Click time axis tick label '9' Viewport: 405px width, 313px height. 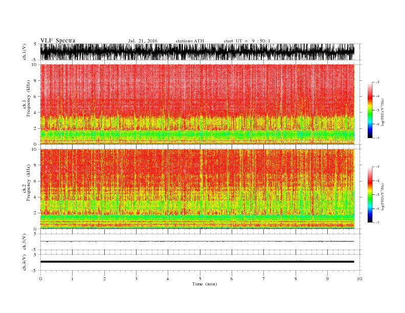pyautogui.click(x=327, y=279)
